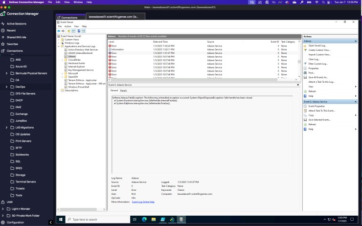Click Task View icon on remote taskbar

[135, 219]
